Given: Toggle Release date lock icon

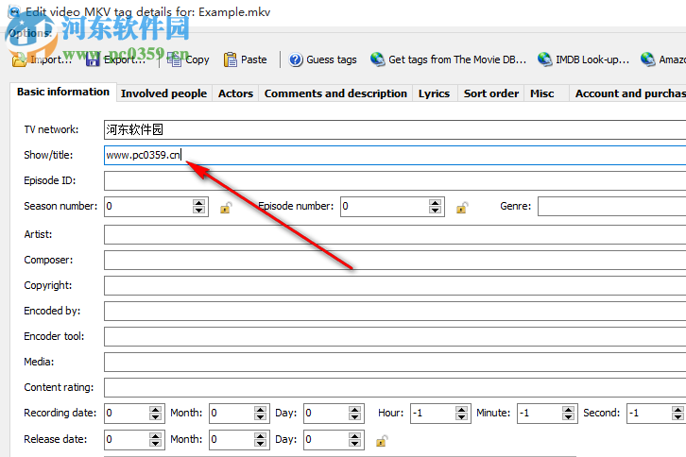Looking at the screenshot, I should (382, 440).
